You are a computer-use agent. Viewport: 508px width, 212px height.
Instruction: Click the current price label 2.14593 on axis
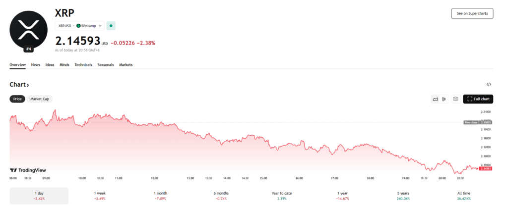click(x=486, y=168)
